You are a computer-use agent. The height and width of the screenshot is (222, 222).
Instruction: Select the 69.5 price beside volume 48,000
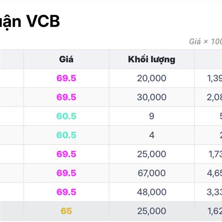[x=66, y=192]
